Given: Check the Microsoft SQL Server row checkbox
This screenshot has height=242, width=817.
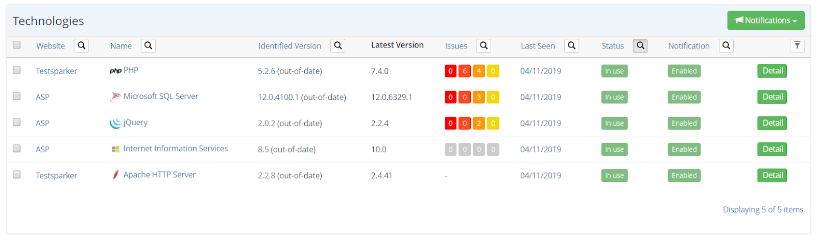Looking at the screenshot, I should click(x=17, y=96).
